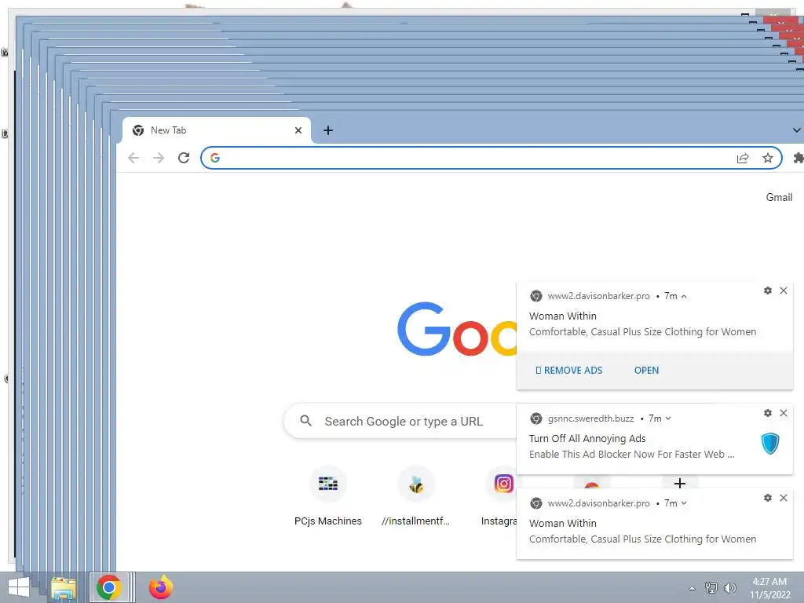Click the gsnnc.sweredth.buzz source text
The width and height of the screenshot is (804, 603).
(x=590, y=418)
